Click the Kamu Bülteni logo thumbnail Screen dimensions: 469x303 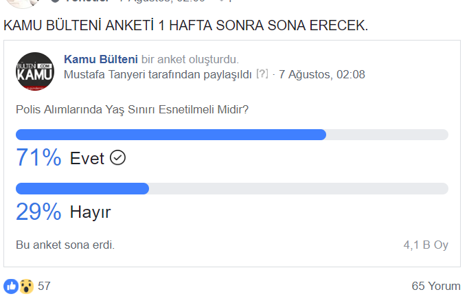click(34, 71)
